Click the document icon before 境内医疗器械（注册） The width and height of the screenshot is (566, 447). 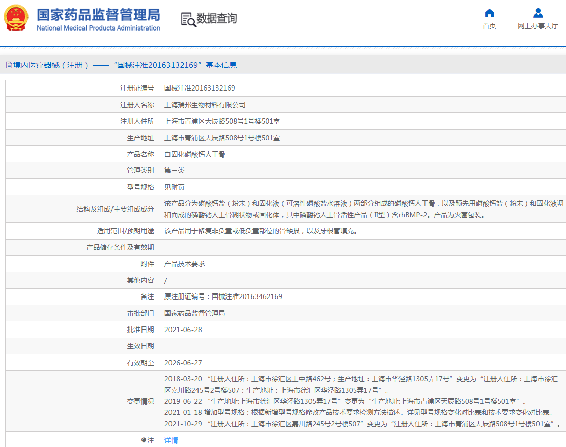pyautogui.click(x=9, y=64)
